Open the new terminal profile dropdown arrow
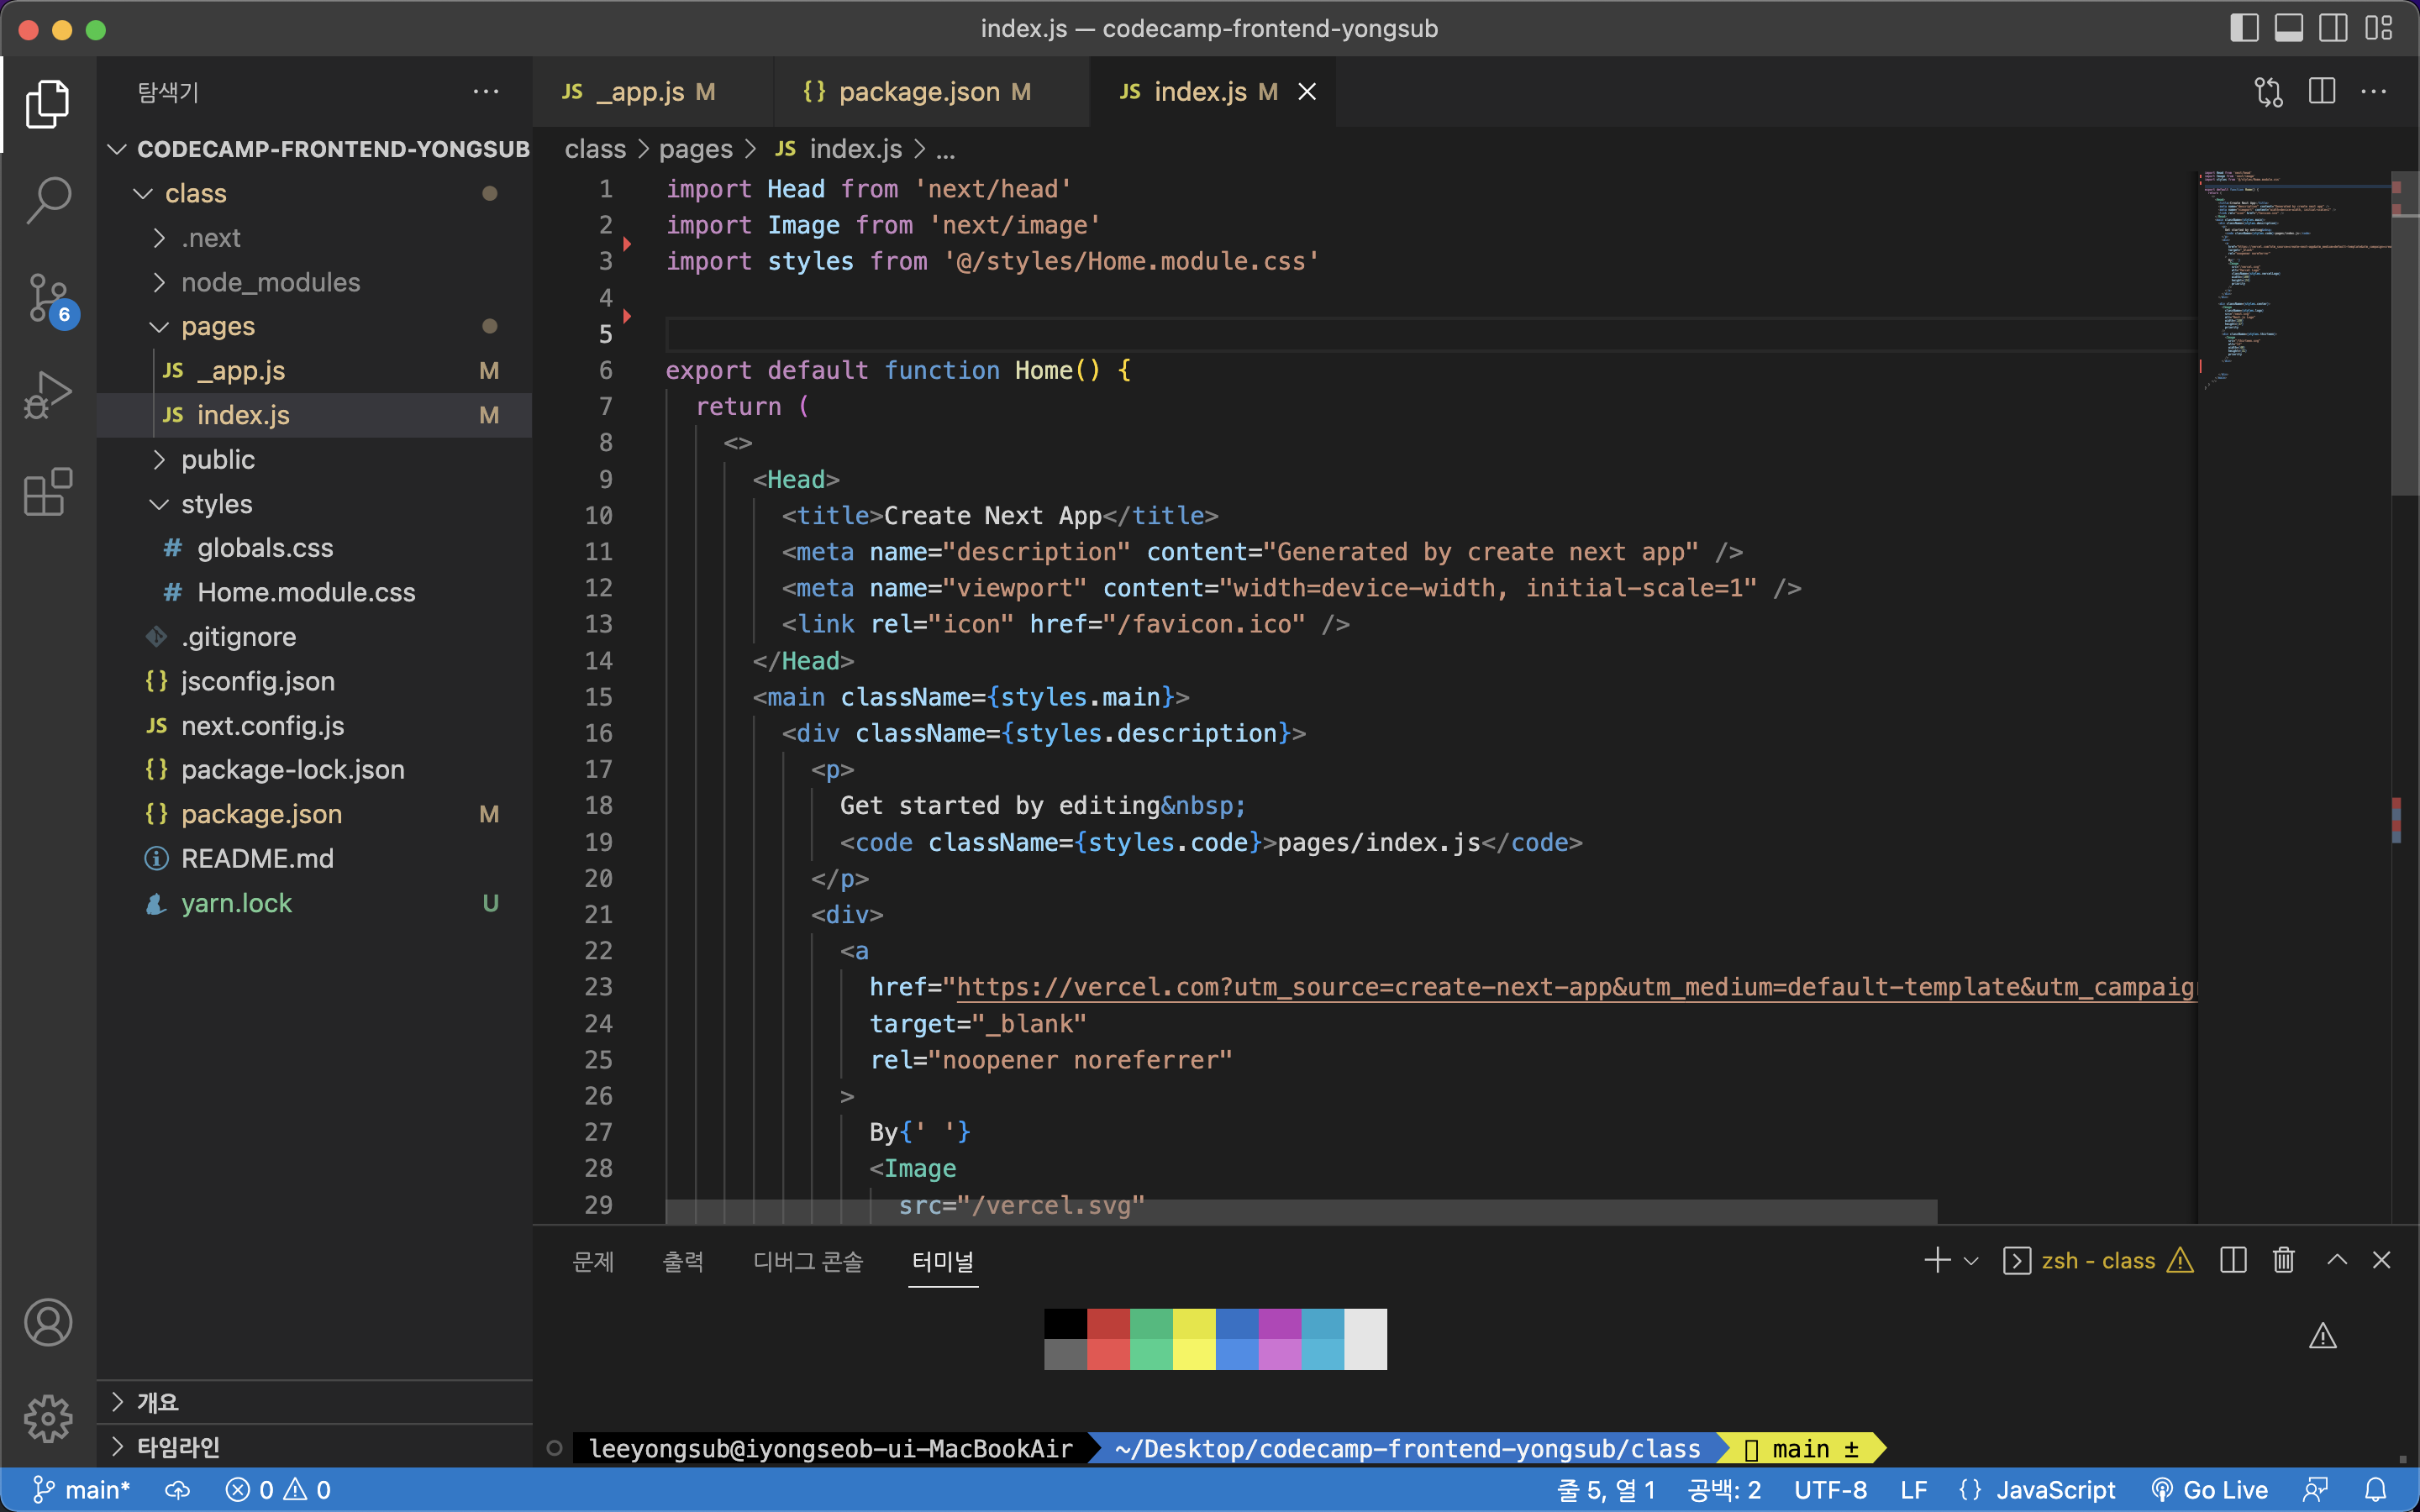Screen dimensions: 2420x1512 pos(1971,1261)
